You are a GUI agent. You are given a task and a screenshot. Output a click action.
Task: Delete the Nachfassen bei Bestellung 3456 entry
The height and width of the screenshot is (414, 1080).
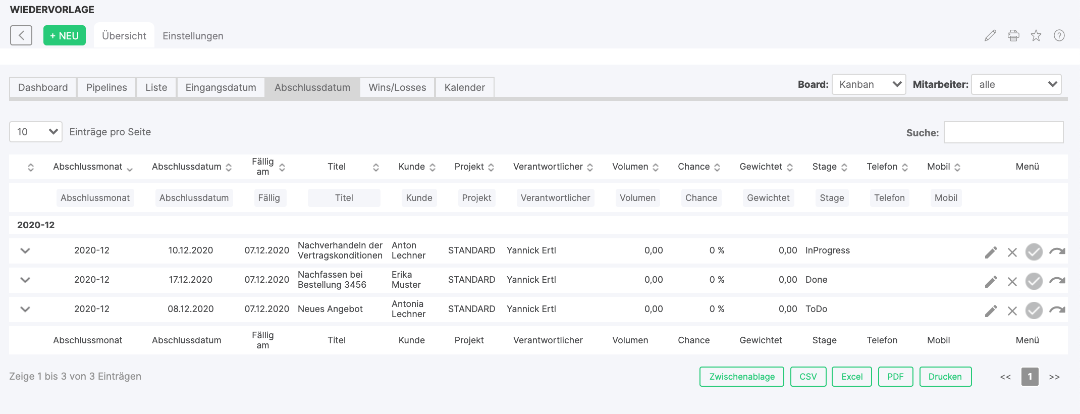(x=1012, y=281)
